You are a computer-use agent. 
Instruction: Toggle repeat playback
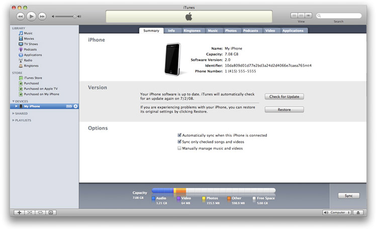tap(40, 212)
